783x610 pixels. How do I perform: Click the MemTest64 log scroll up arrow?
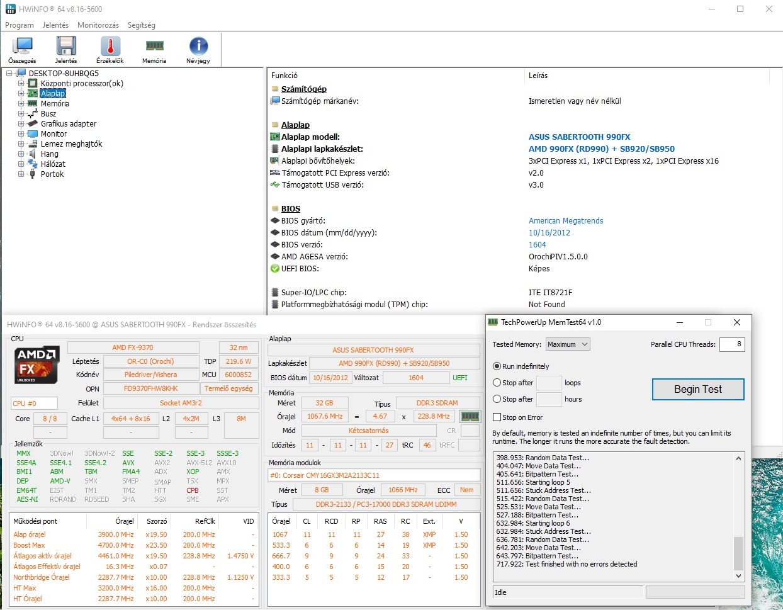point(738,458)
